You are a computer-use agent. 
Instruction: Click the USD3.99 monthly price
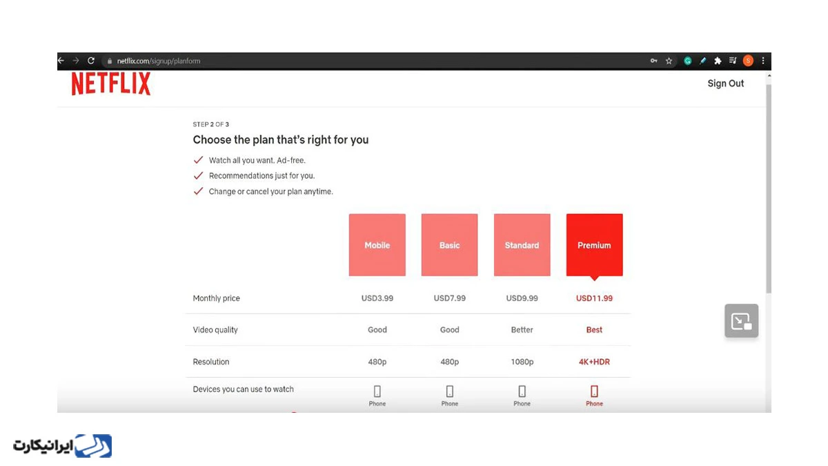coord(377,298)
